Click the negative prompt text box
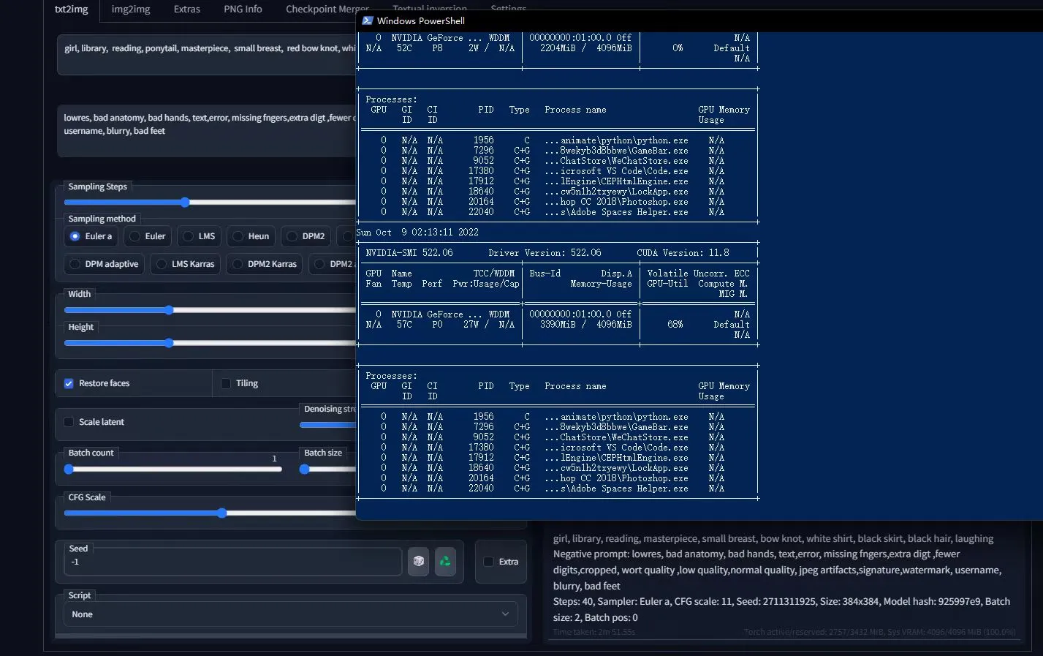 (x=206, y=132)
